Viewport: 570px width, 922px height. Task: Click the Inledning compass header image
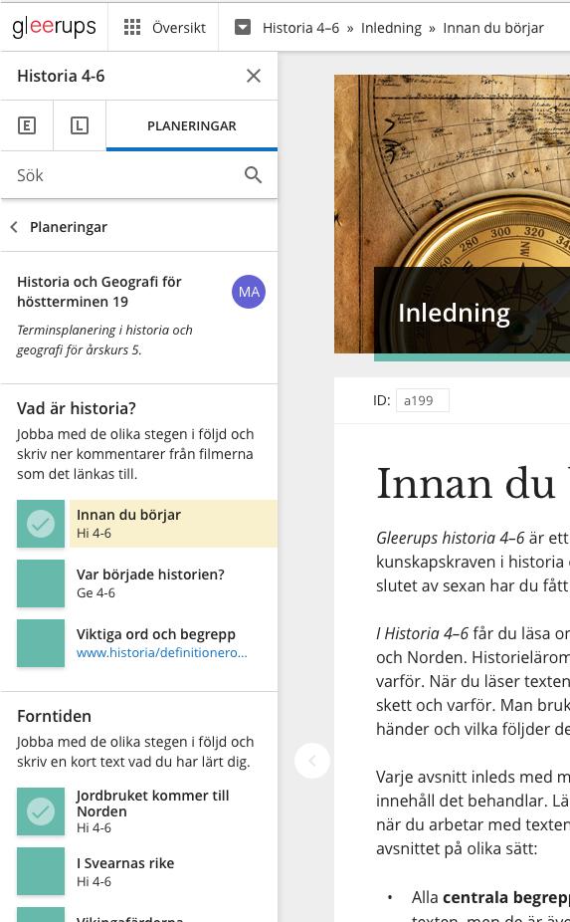[452, 214]
